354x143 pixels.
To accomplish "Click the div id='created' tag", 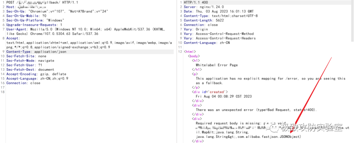I will click(209, 92).
